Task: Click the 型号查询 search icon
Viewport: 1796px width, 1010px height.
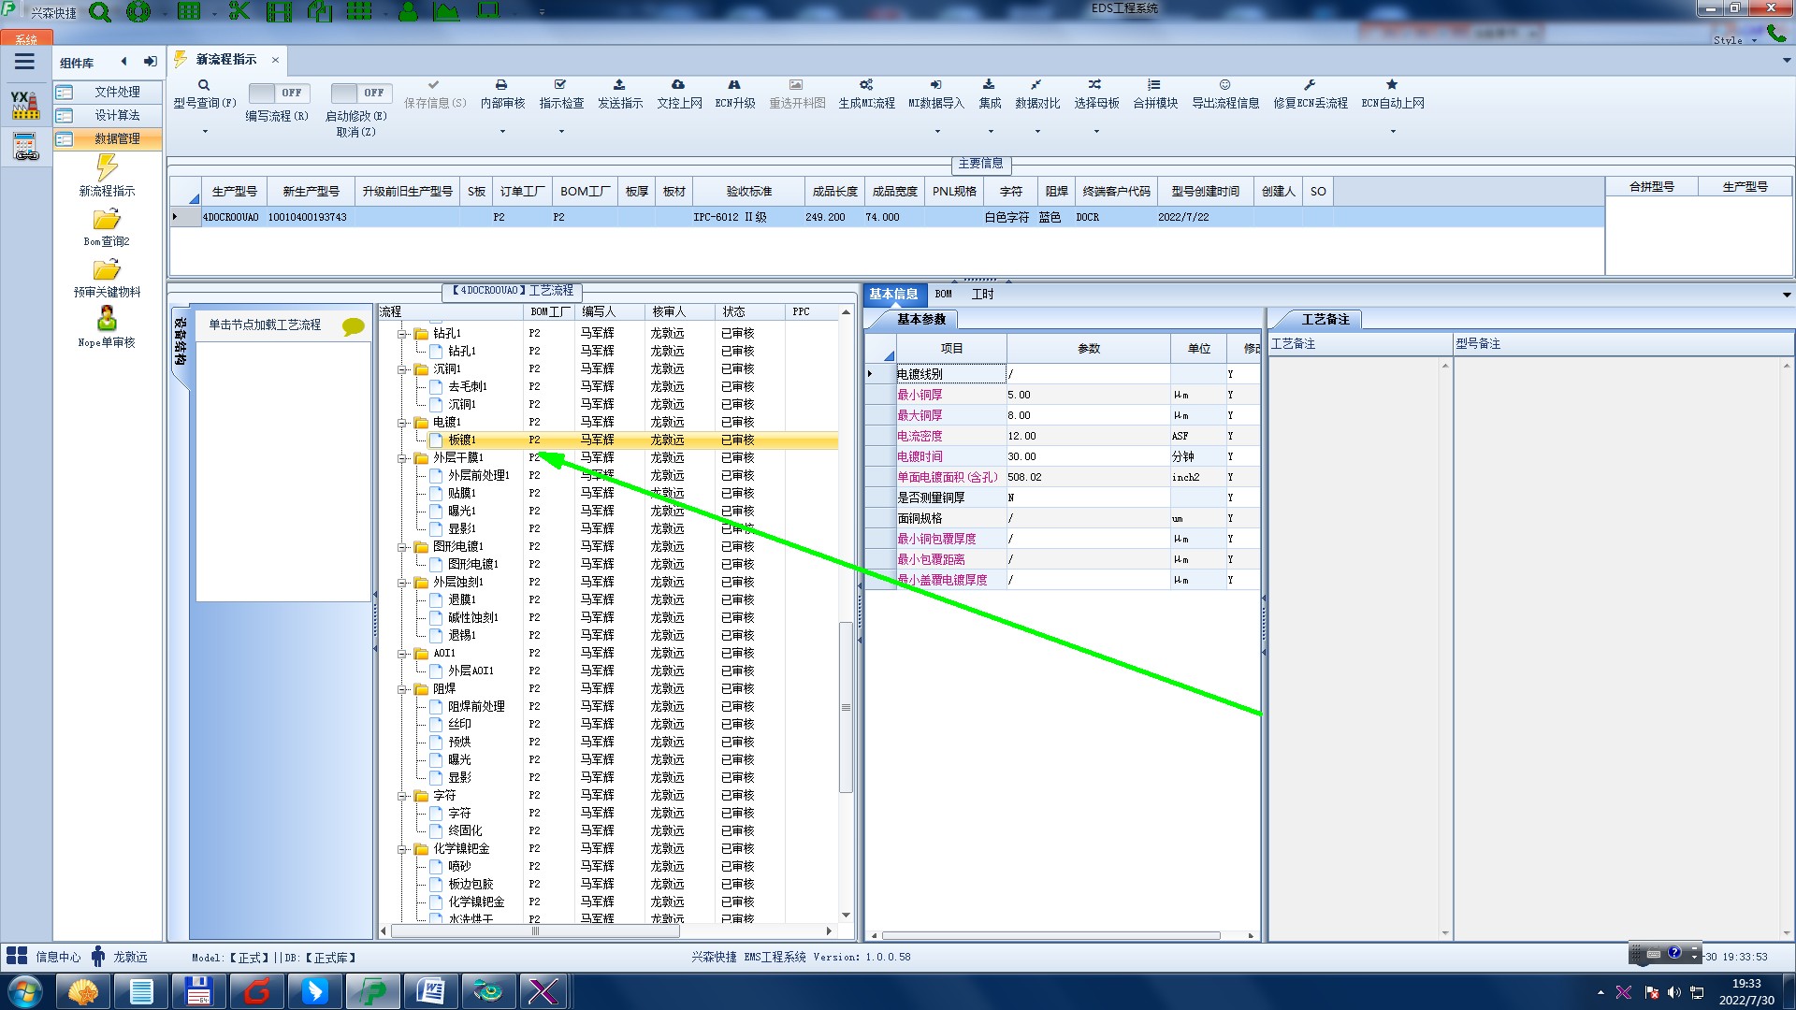Action: [x=204, y=85]
